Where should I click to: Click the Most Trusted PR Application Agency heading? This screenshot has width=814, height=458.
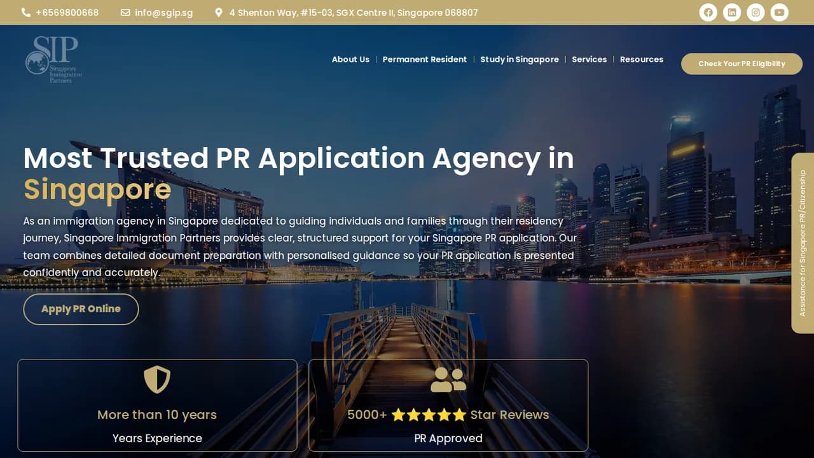pyautogui.click(x=299, y=158)
